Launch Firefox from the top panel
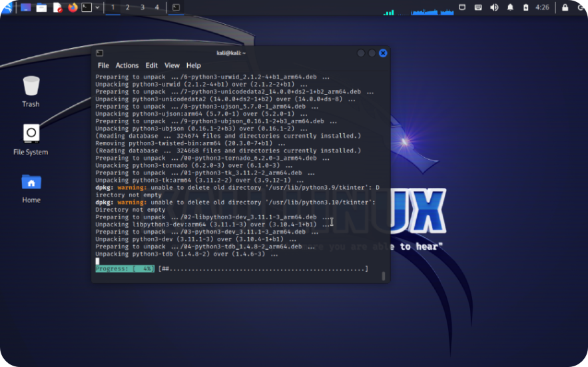588x367 pixels. coord(73,7)
